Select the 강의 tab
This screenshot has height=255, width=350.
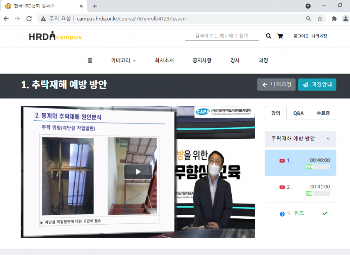point(276,113)
